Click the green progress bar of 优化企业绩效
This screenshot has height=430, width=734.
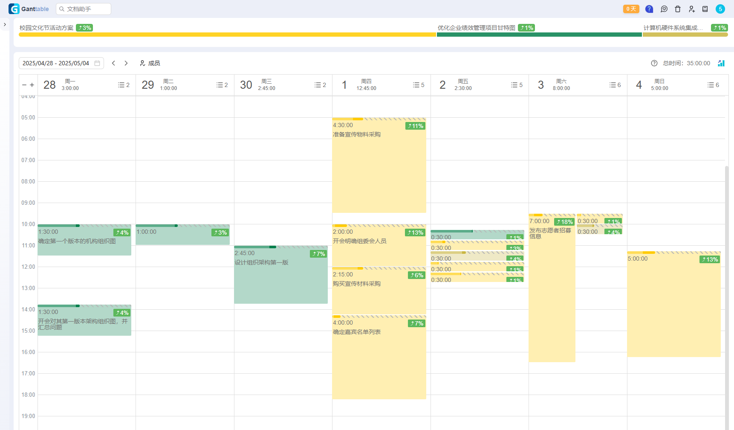pos(540,35)
